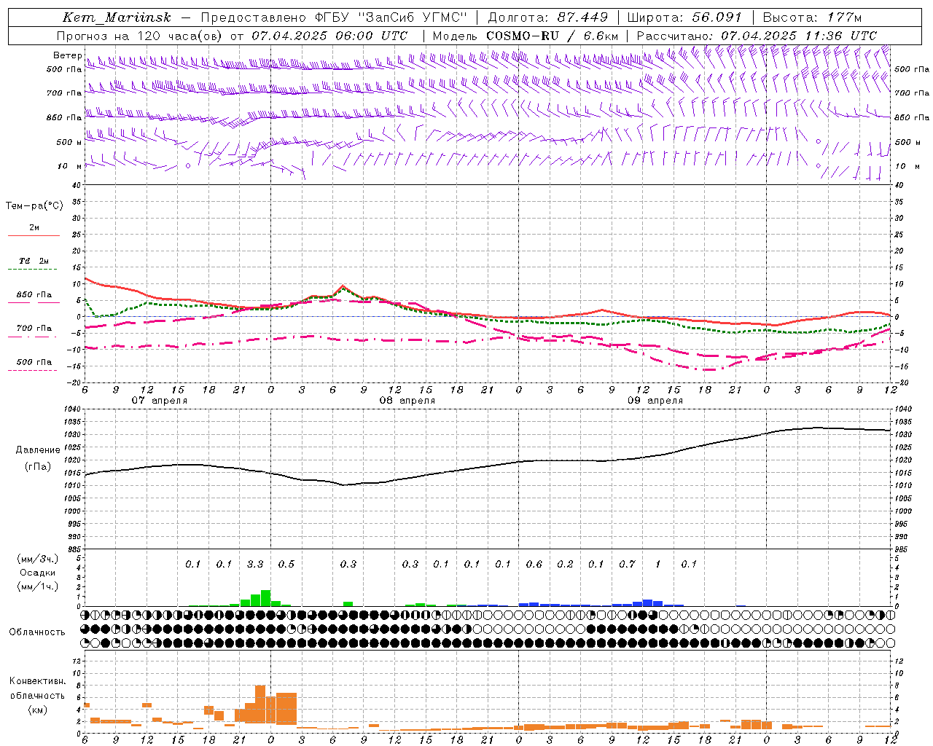Click the red '2м' legend line sample
Viewport: 933px width, 746px height.
pyautogui.click(x=34, y=236)
